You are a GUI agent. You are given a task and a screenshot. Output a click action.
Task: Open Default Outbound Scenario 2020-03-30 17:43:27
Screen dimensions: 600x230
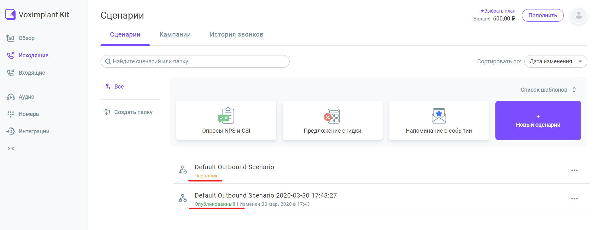pos(266,195)
